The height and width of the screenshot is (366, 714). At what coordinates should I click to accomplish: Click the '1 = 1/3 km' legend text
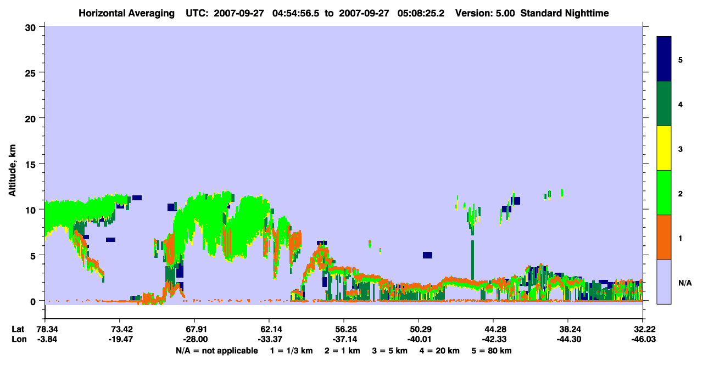[293, 351]
